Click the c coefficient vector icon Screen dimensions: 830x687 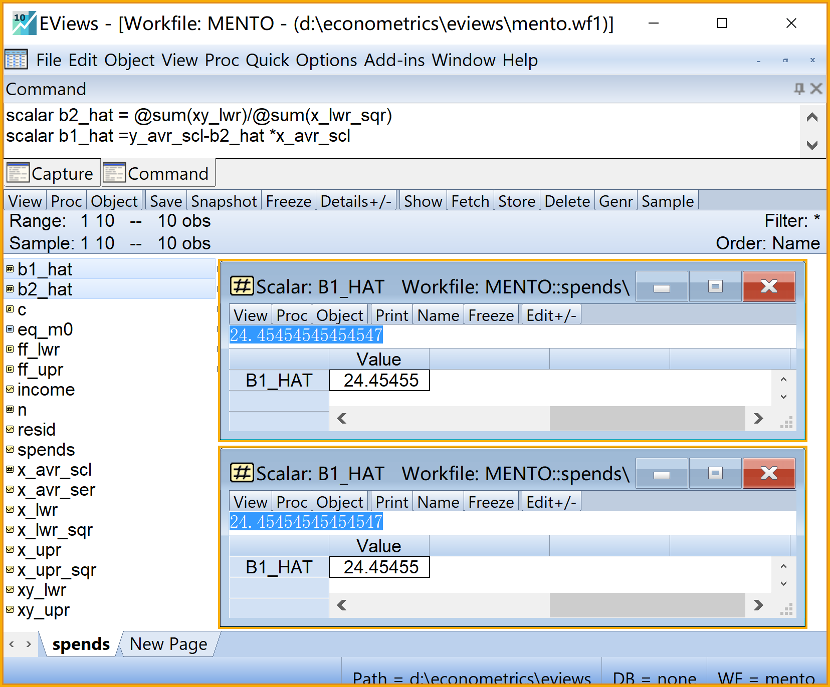10,309
